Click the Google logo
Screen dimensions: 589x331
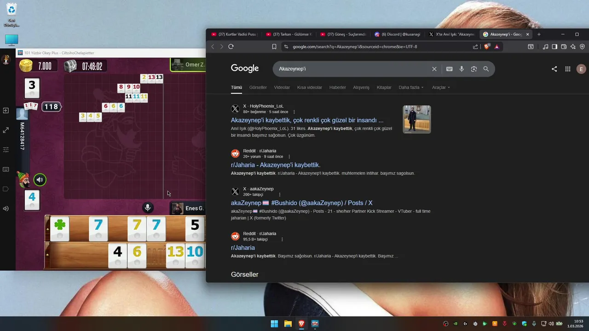(245, 68)
